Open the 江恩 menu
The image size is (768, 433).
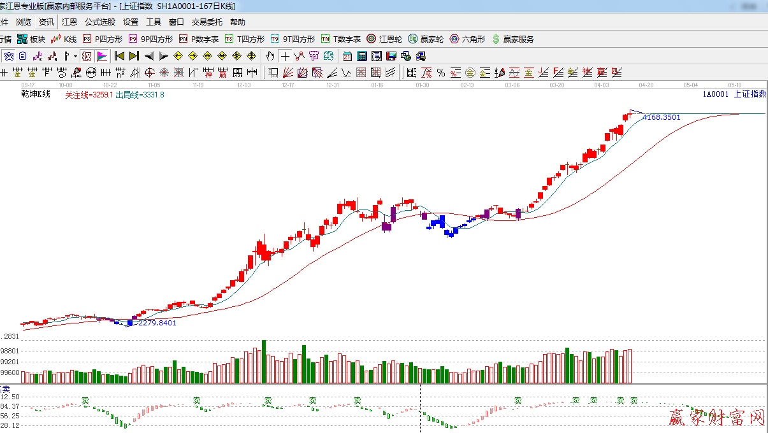(69, 22)
